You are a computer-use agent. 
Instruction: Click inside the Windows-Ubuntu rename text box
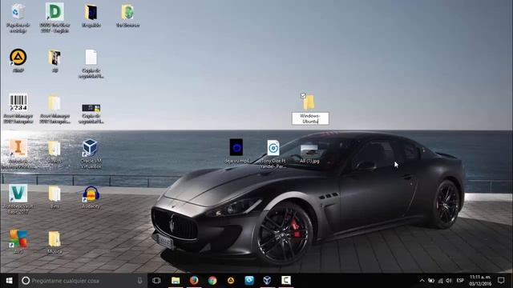tap(310, 118)
